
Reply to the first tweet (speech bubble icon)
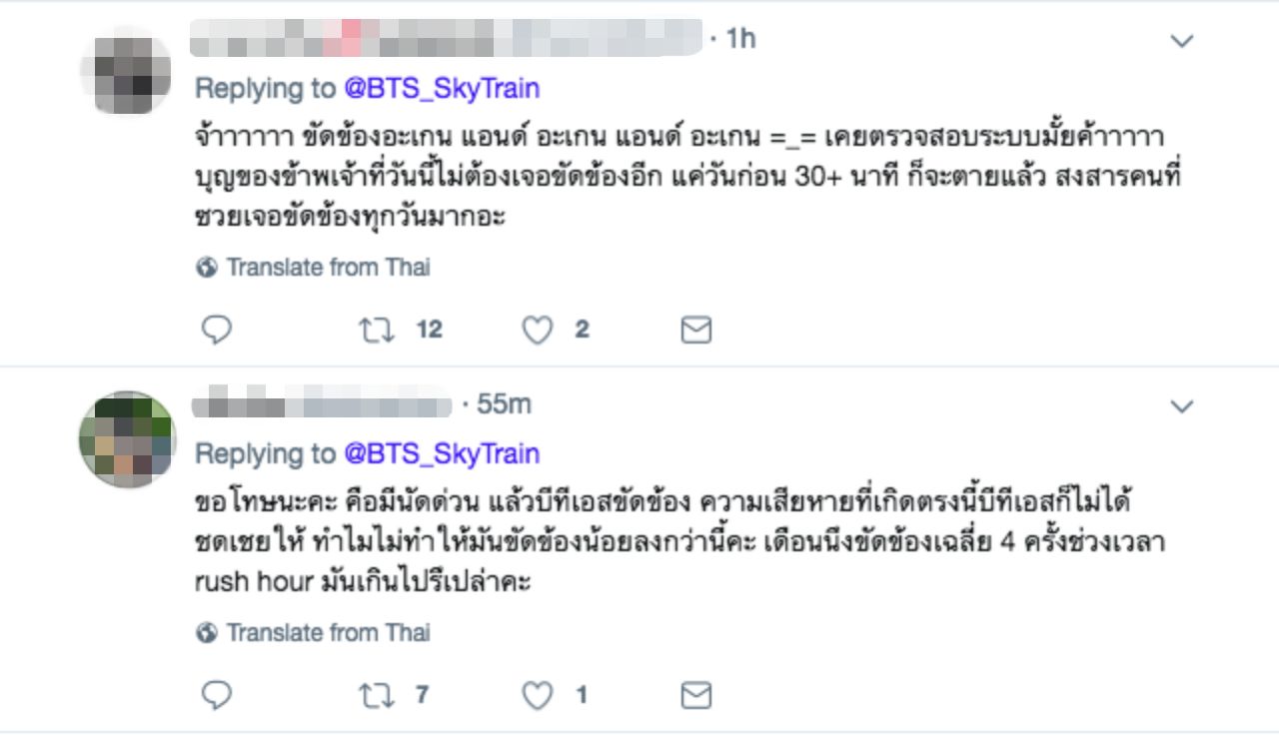pos(217,330)
